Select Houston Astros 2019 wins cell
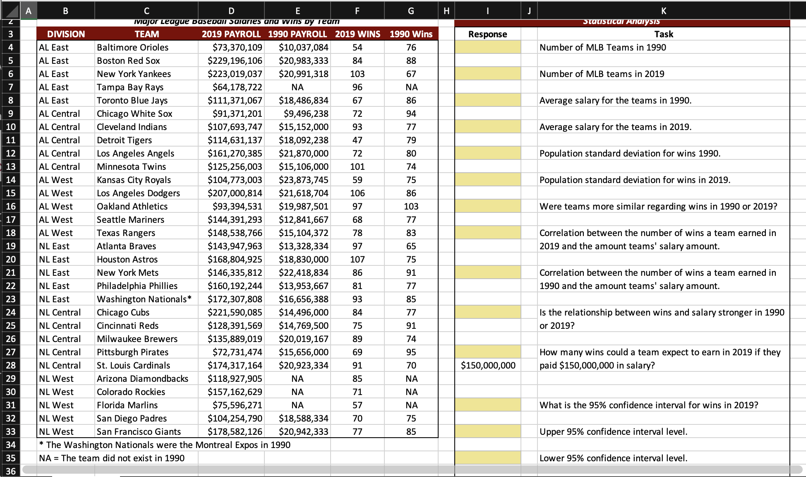The width and height of the screenshot is (806, 477). coord(357,259)
